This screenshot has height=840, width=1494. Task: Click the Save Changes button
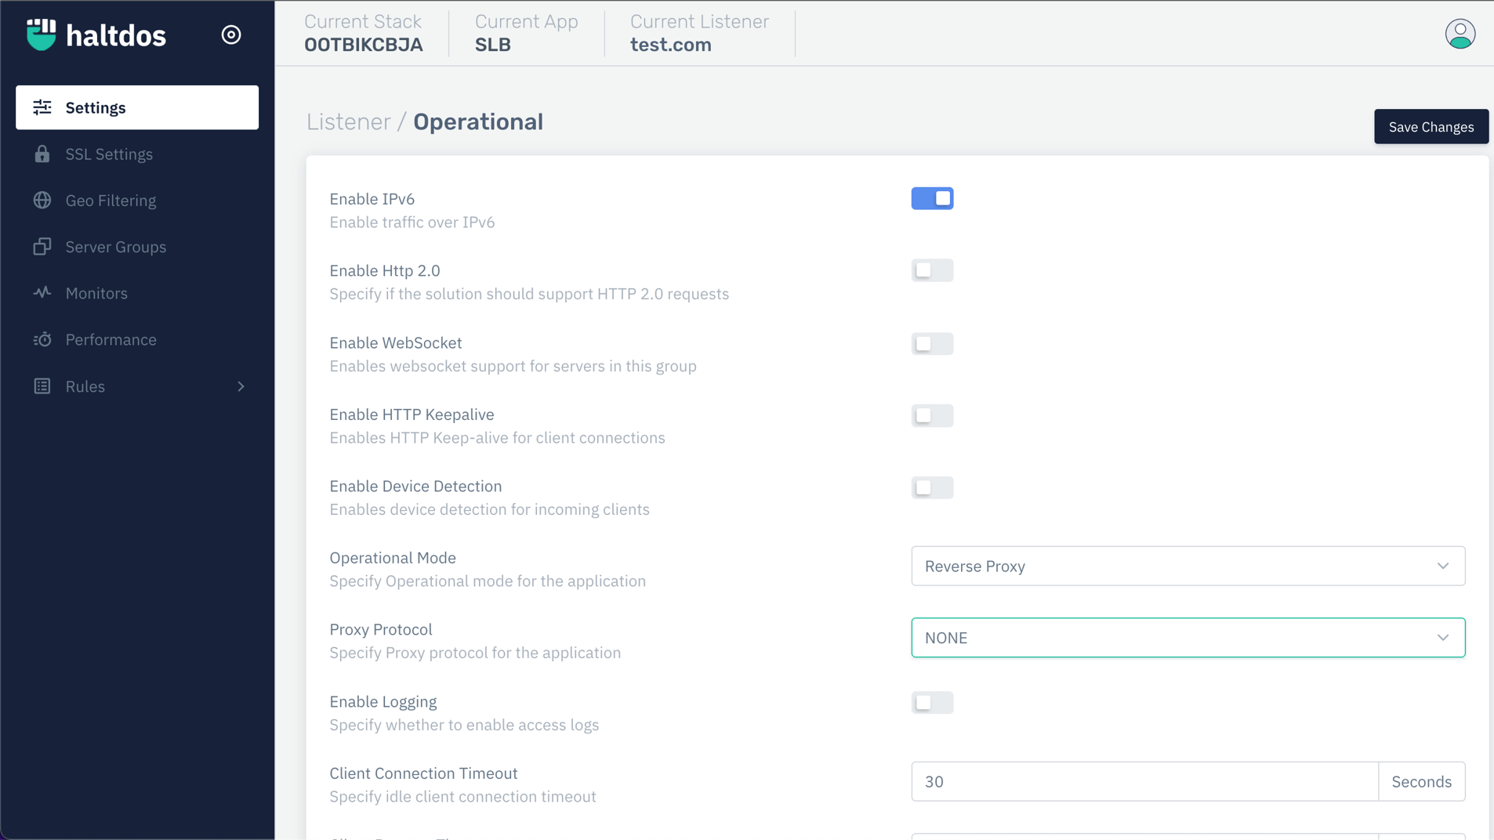1431,127
